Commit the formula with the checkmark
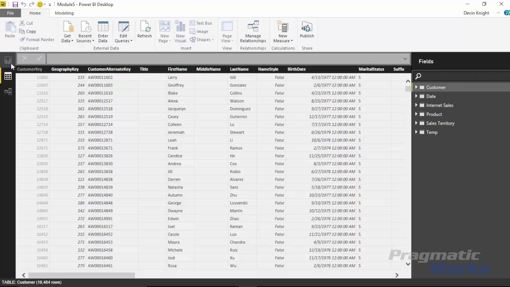Image resolution: width=510 pixels, height=287 pixels. pos(39,59)
